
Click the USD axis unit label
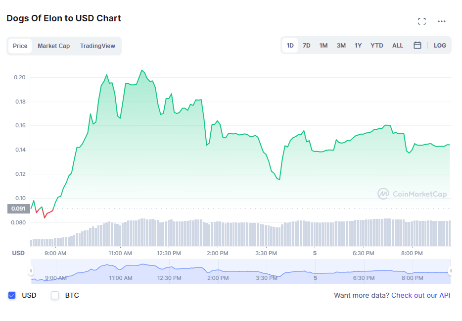pos(18,253)
